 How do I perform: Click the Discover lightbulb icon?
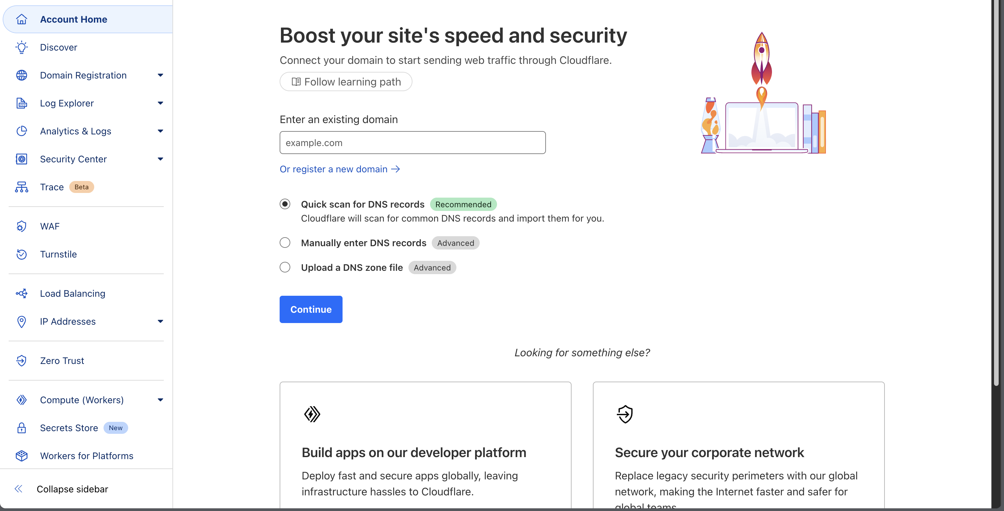pos(21,47)
